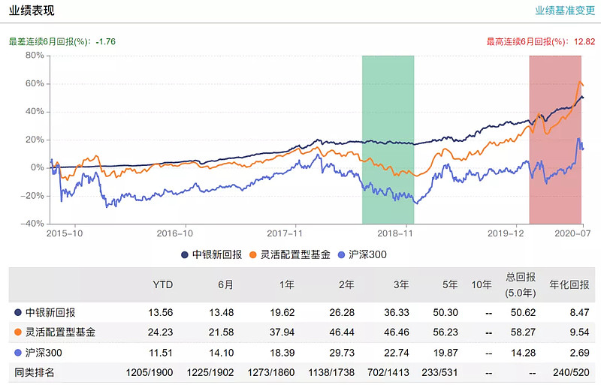This screenshot has width=601, height=385.
Task: Click the 灵活配置型基金 orange dot in table
Action: (18, 332)
